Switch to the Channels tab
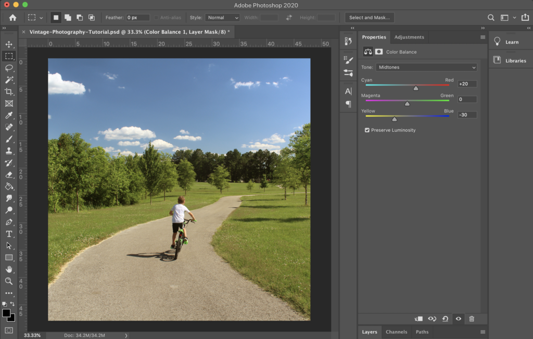This screenshot has height=339, width=533. coord(396,332)
